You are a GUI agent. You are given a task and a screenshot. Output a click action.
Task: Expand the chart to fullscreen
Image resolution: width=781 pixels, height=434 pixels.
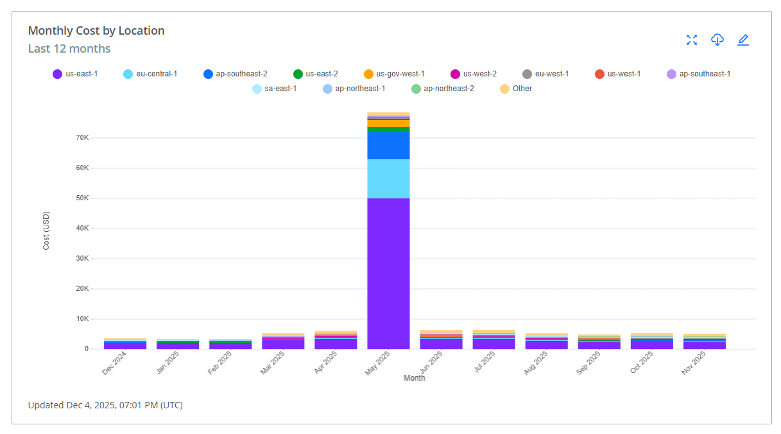pos(691,40)
